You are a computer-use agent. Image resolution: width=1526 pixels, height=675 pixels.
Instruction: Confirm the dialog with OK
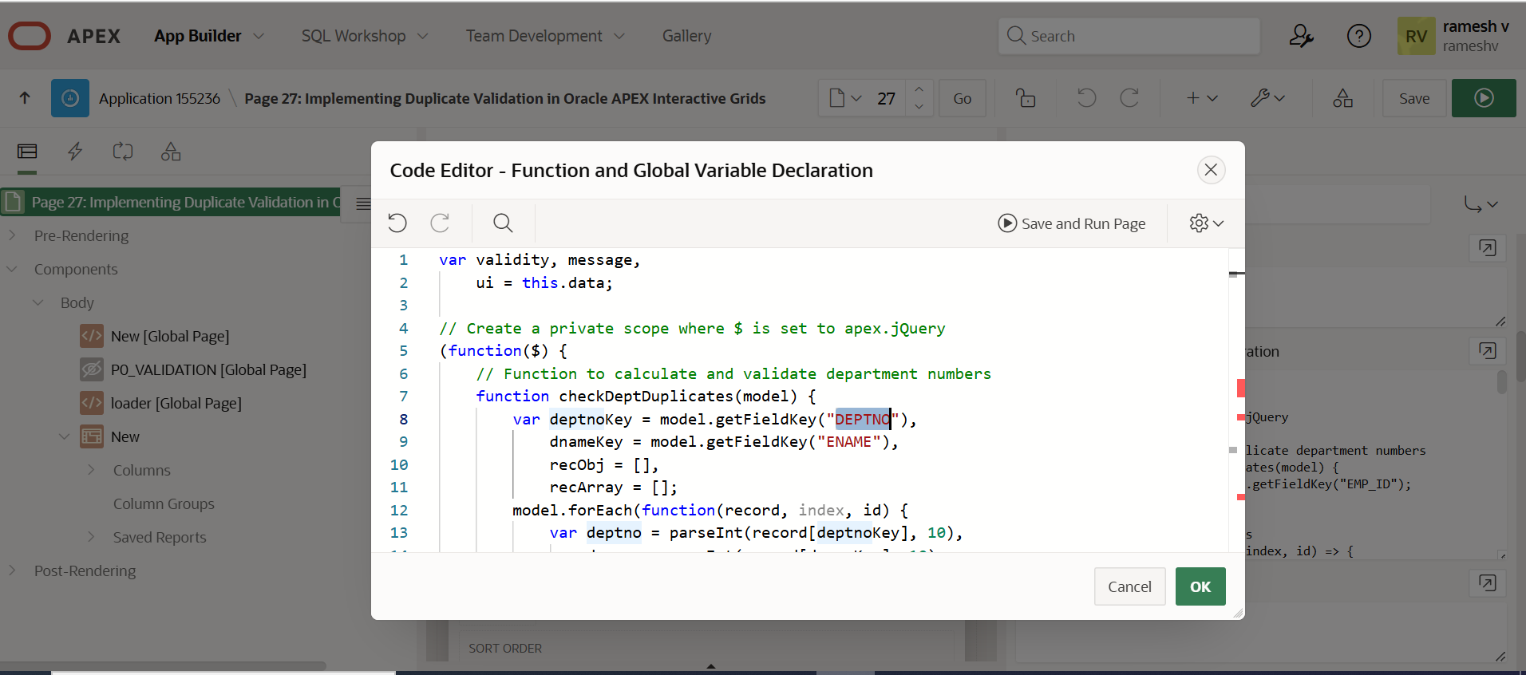pyautogui.click(x=1200, y=586)
